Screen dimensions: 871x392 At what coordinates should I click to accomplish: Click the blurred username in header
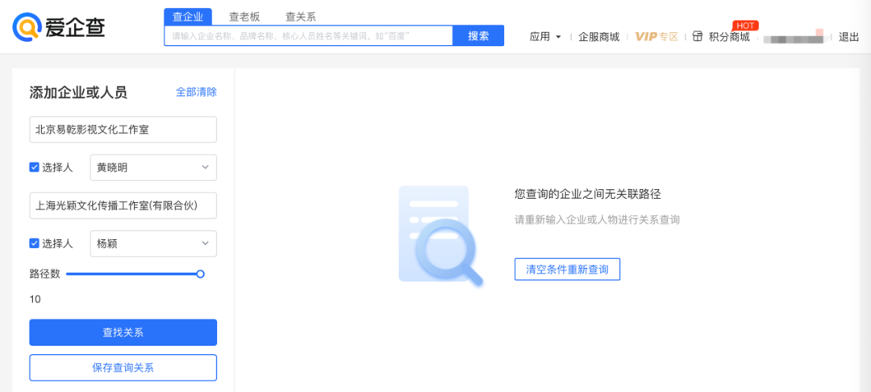794,38
